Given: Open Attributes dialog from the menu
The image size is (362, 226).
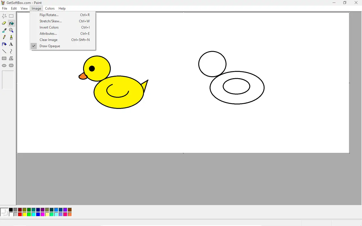Looking at the screenshot, I should 48,34.
